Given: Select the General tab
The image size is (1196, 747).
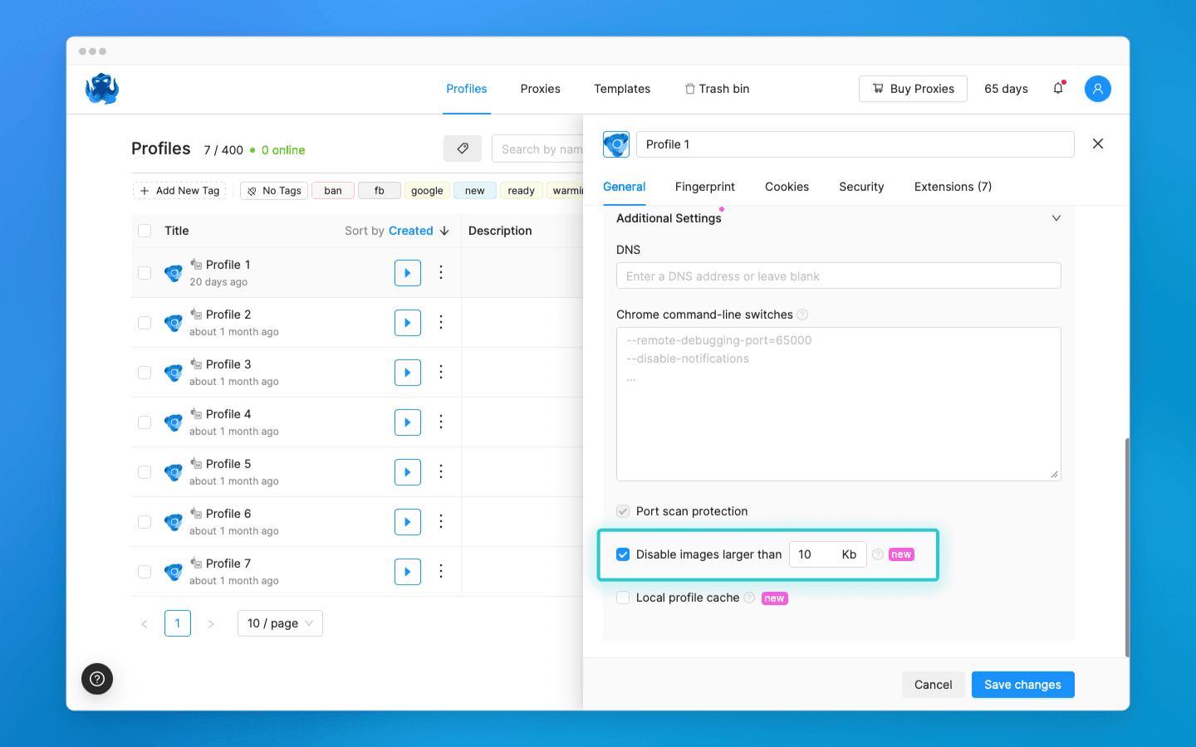Looking at the screenshot, I should 625,187.
